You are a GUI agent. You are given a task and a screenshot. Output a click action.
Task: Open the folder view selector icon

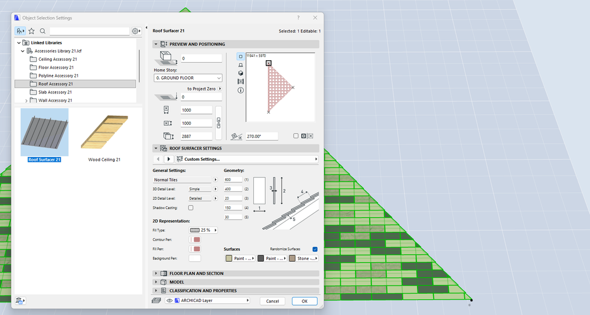20,31
